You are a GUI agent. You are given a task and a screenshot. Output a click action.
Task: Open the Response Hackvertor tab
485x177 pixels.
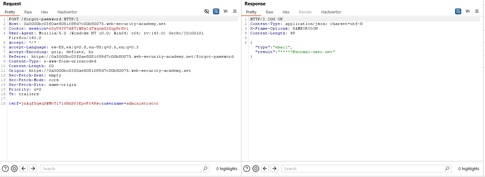[x=331, y=12]
